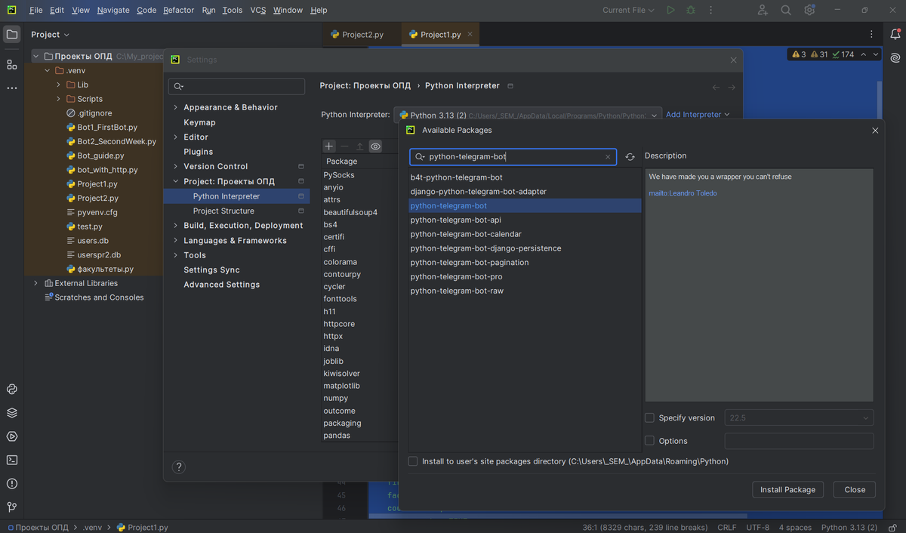Screen dimensions: 906x533
Task: Open Code With Me user icon
Action: [x=763, y=10]
